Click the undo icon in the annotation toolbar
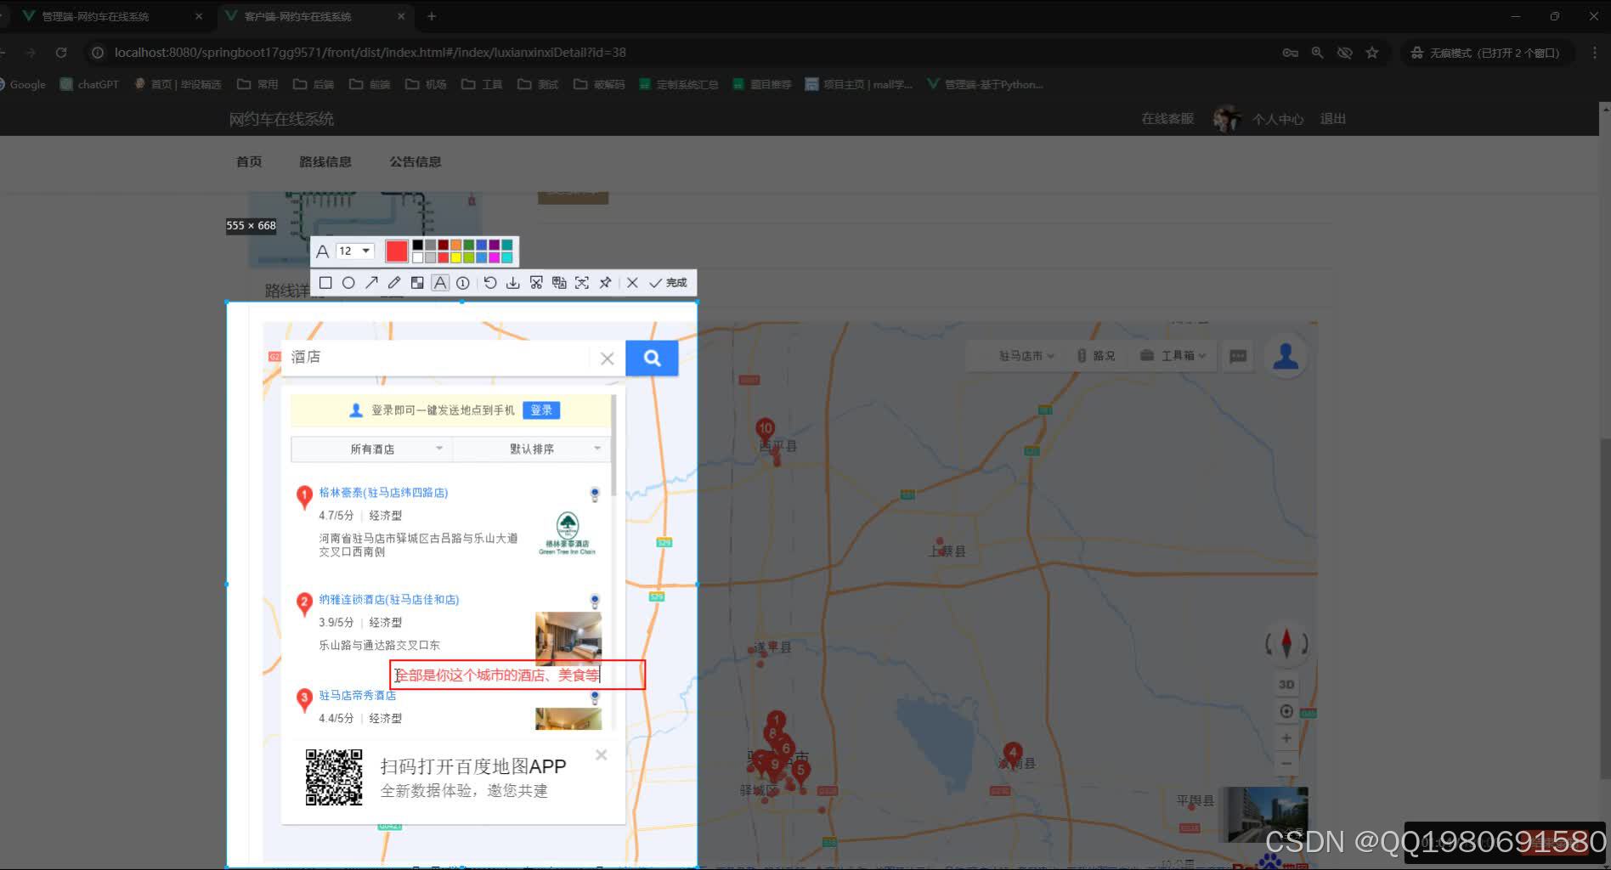 tap(490, 282)
